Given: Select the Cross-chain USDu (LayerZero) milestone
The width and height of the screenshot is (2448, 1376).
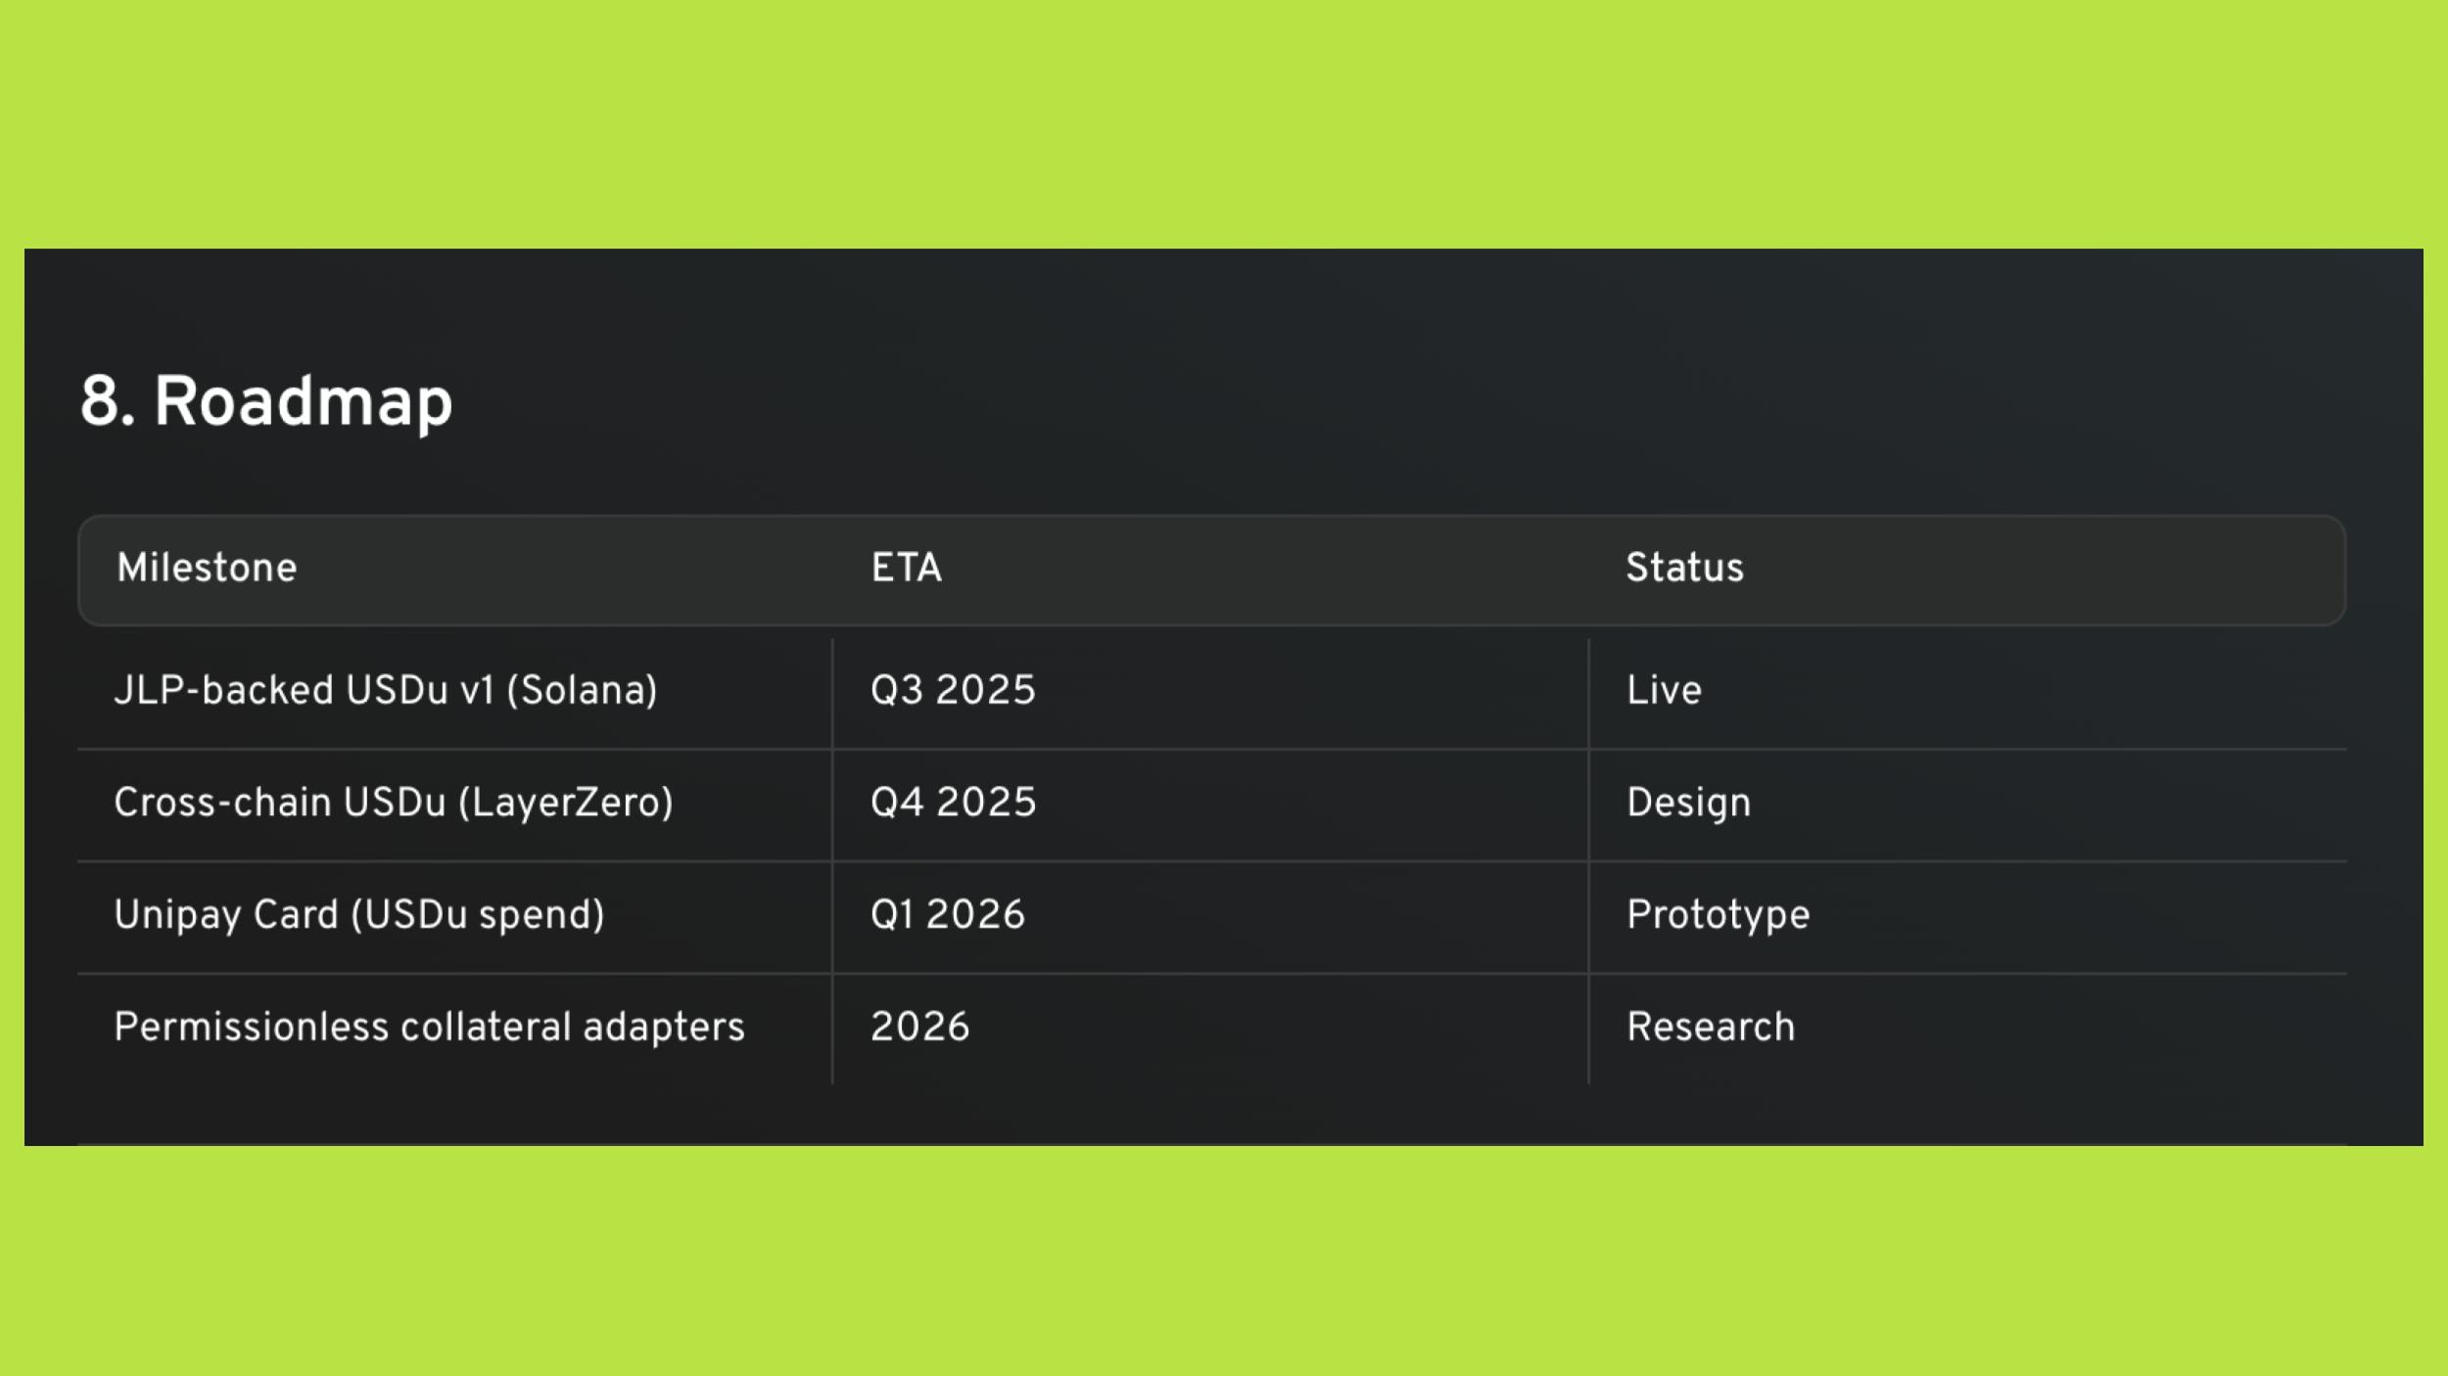Looking at the screenshot, I should point(394,803).
